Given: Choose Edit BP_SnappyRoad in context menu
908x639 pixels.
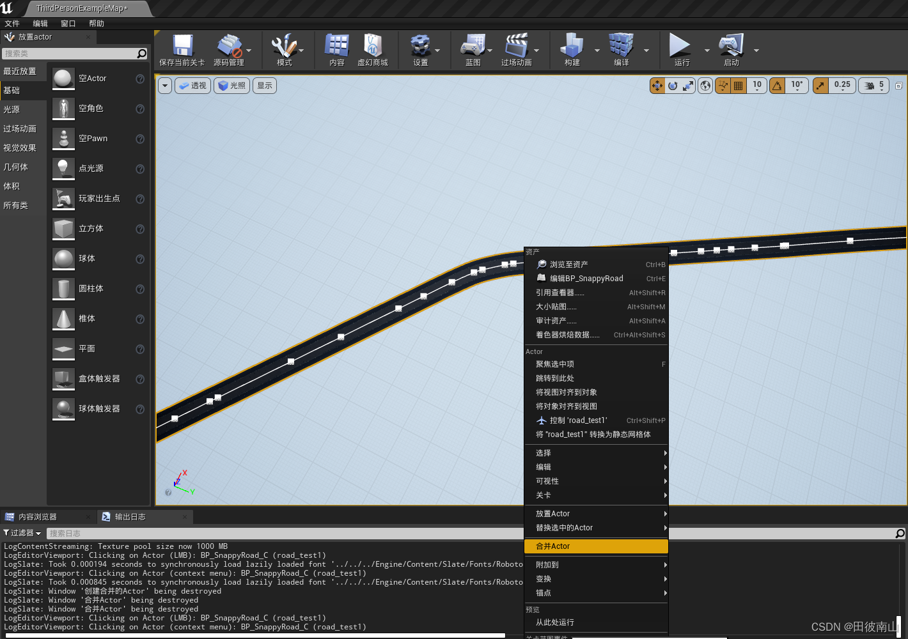Looking at the screenshot, I should (596, 279).
